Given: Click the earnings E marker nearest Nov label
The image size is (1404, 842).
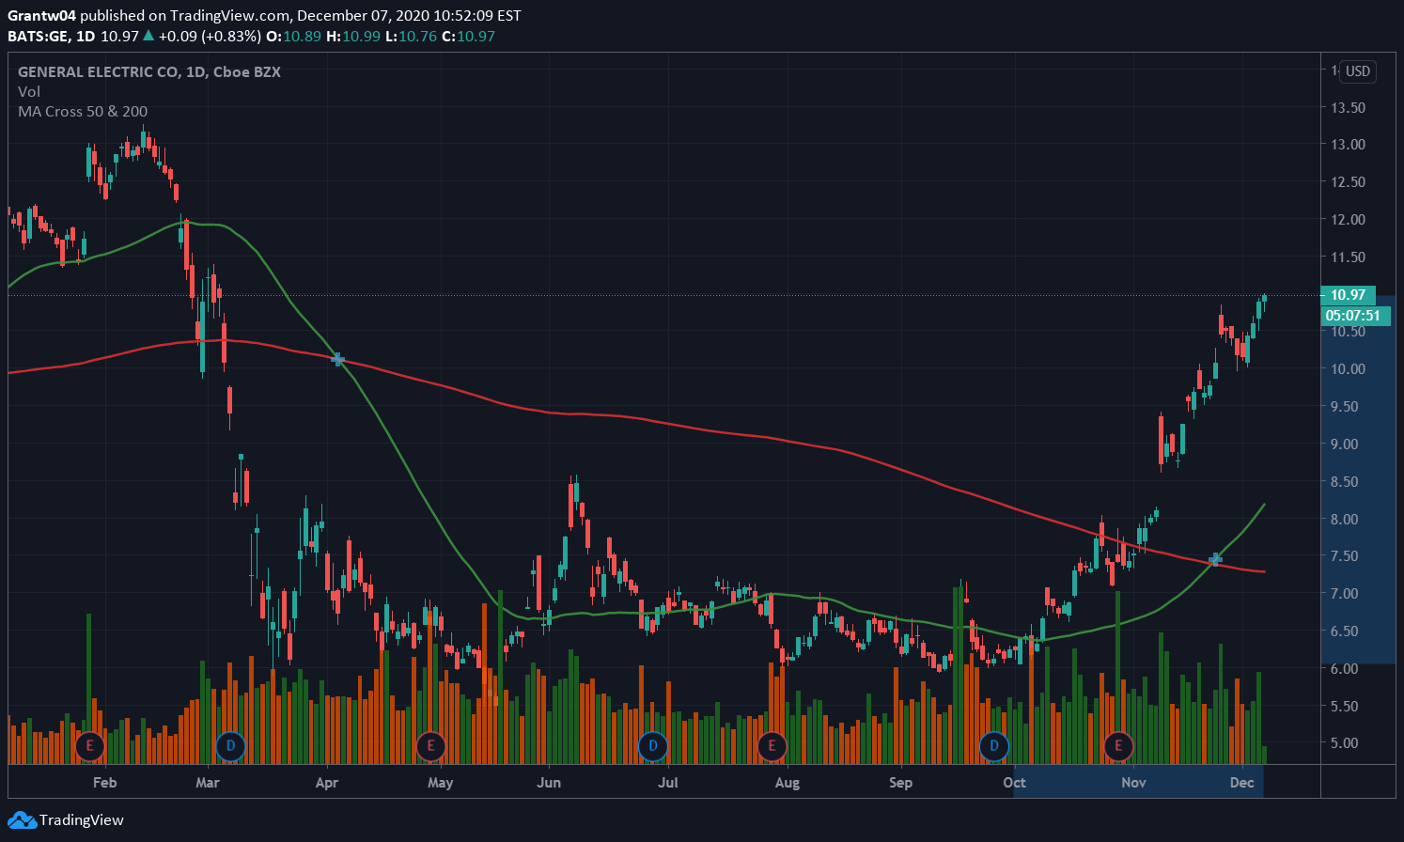Looking at the screenshot, I should (1118, 747).
